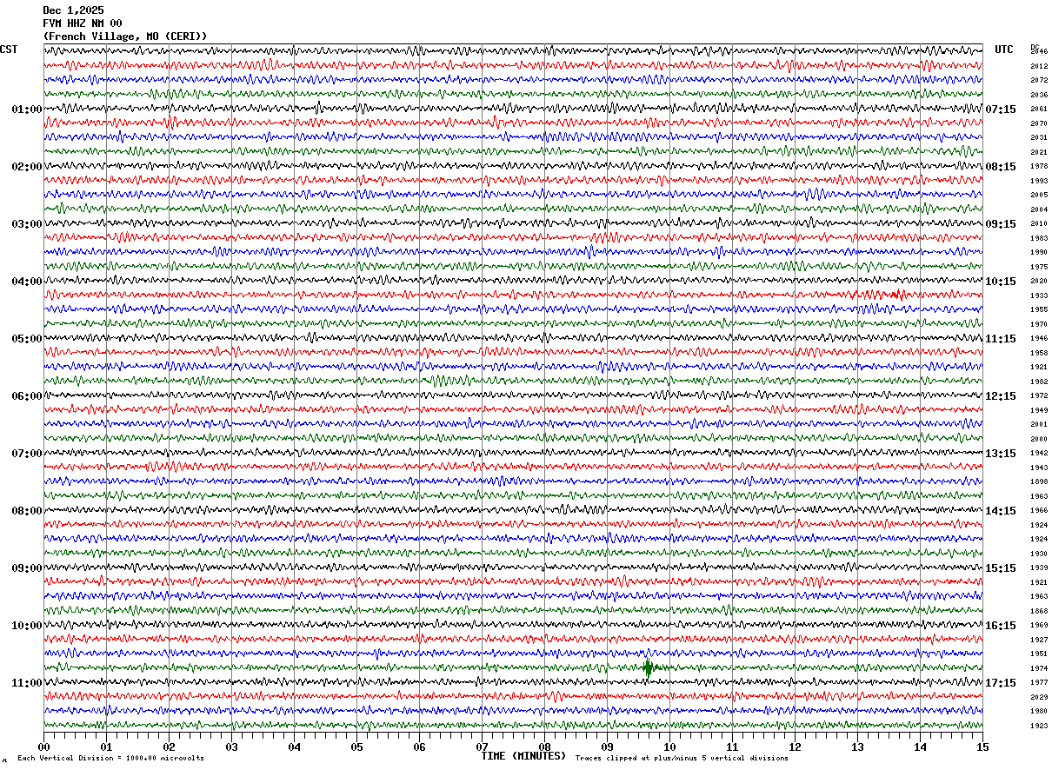Viewport: 1052px width, 770px height.
Task: Select the UTC column header
Action: (x=1004, y=50)
